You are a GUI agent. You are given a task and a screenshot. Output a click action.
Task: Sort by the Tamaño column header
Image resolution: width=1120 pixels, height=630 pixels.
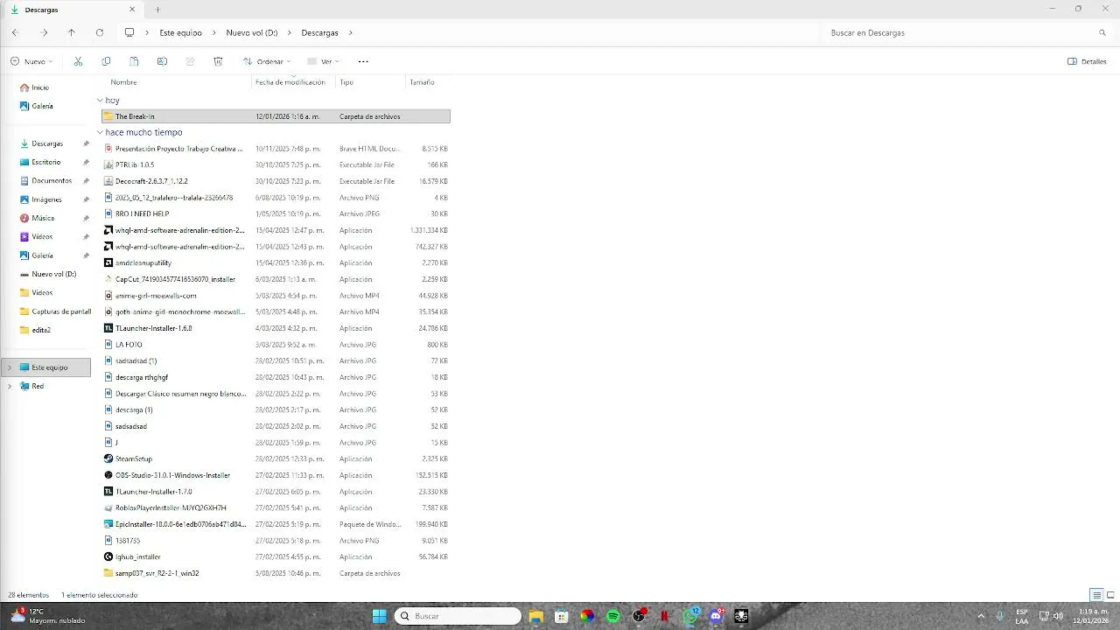coord(422,82)
